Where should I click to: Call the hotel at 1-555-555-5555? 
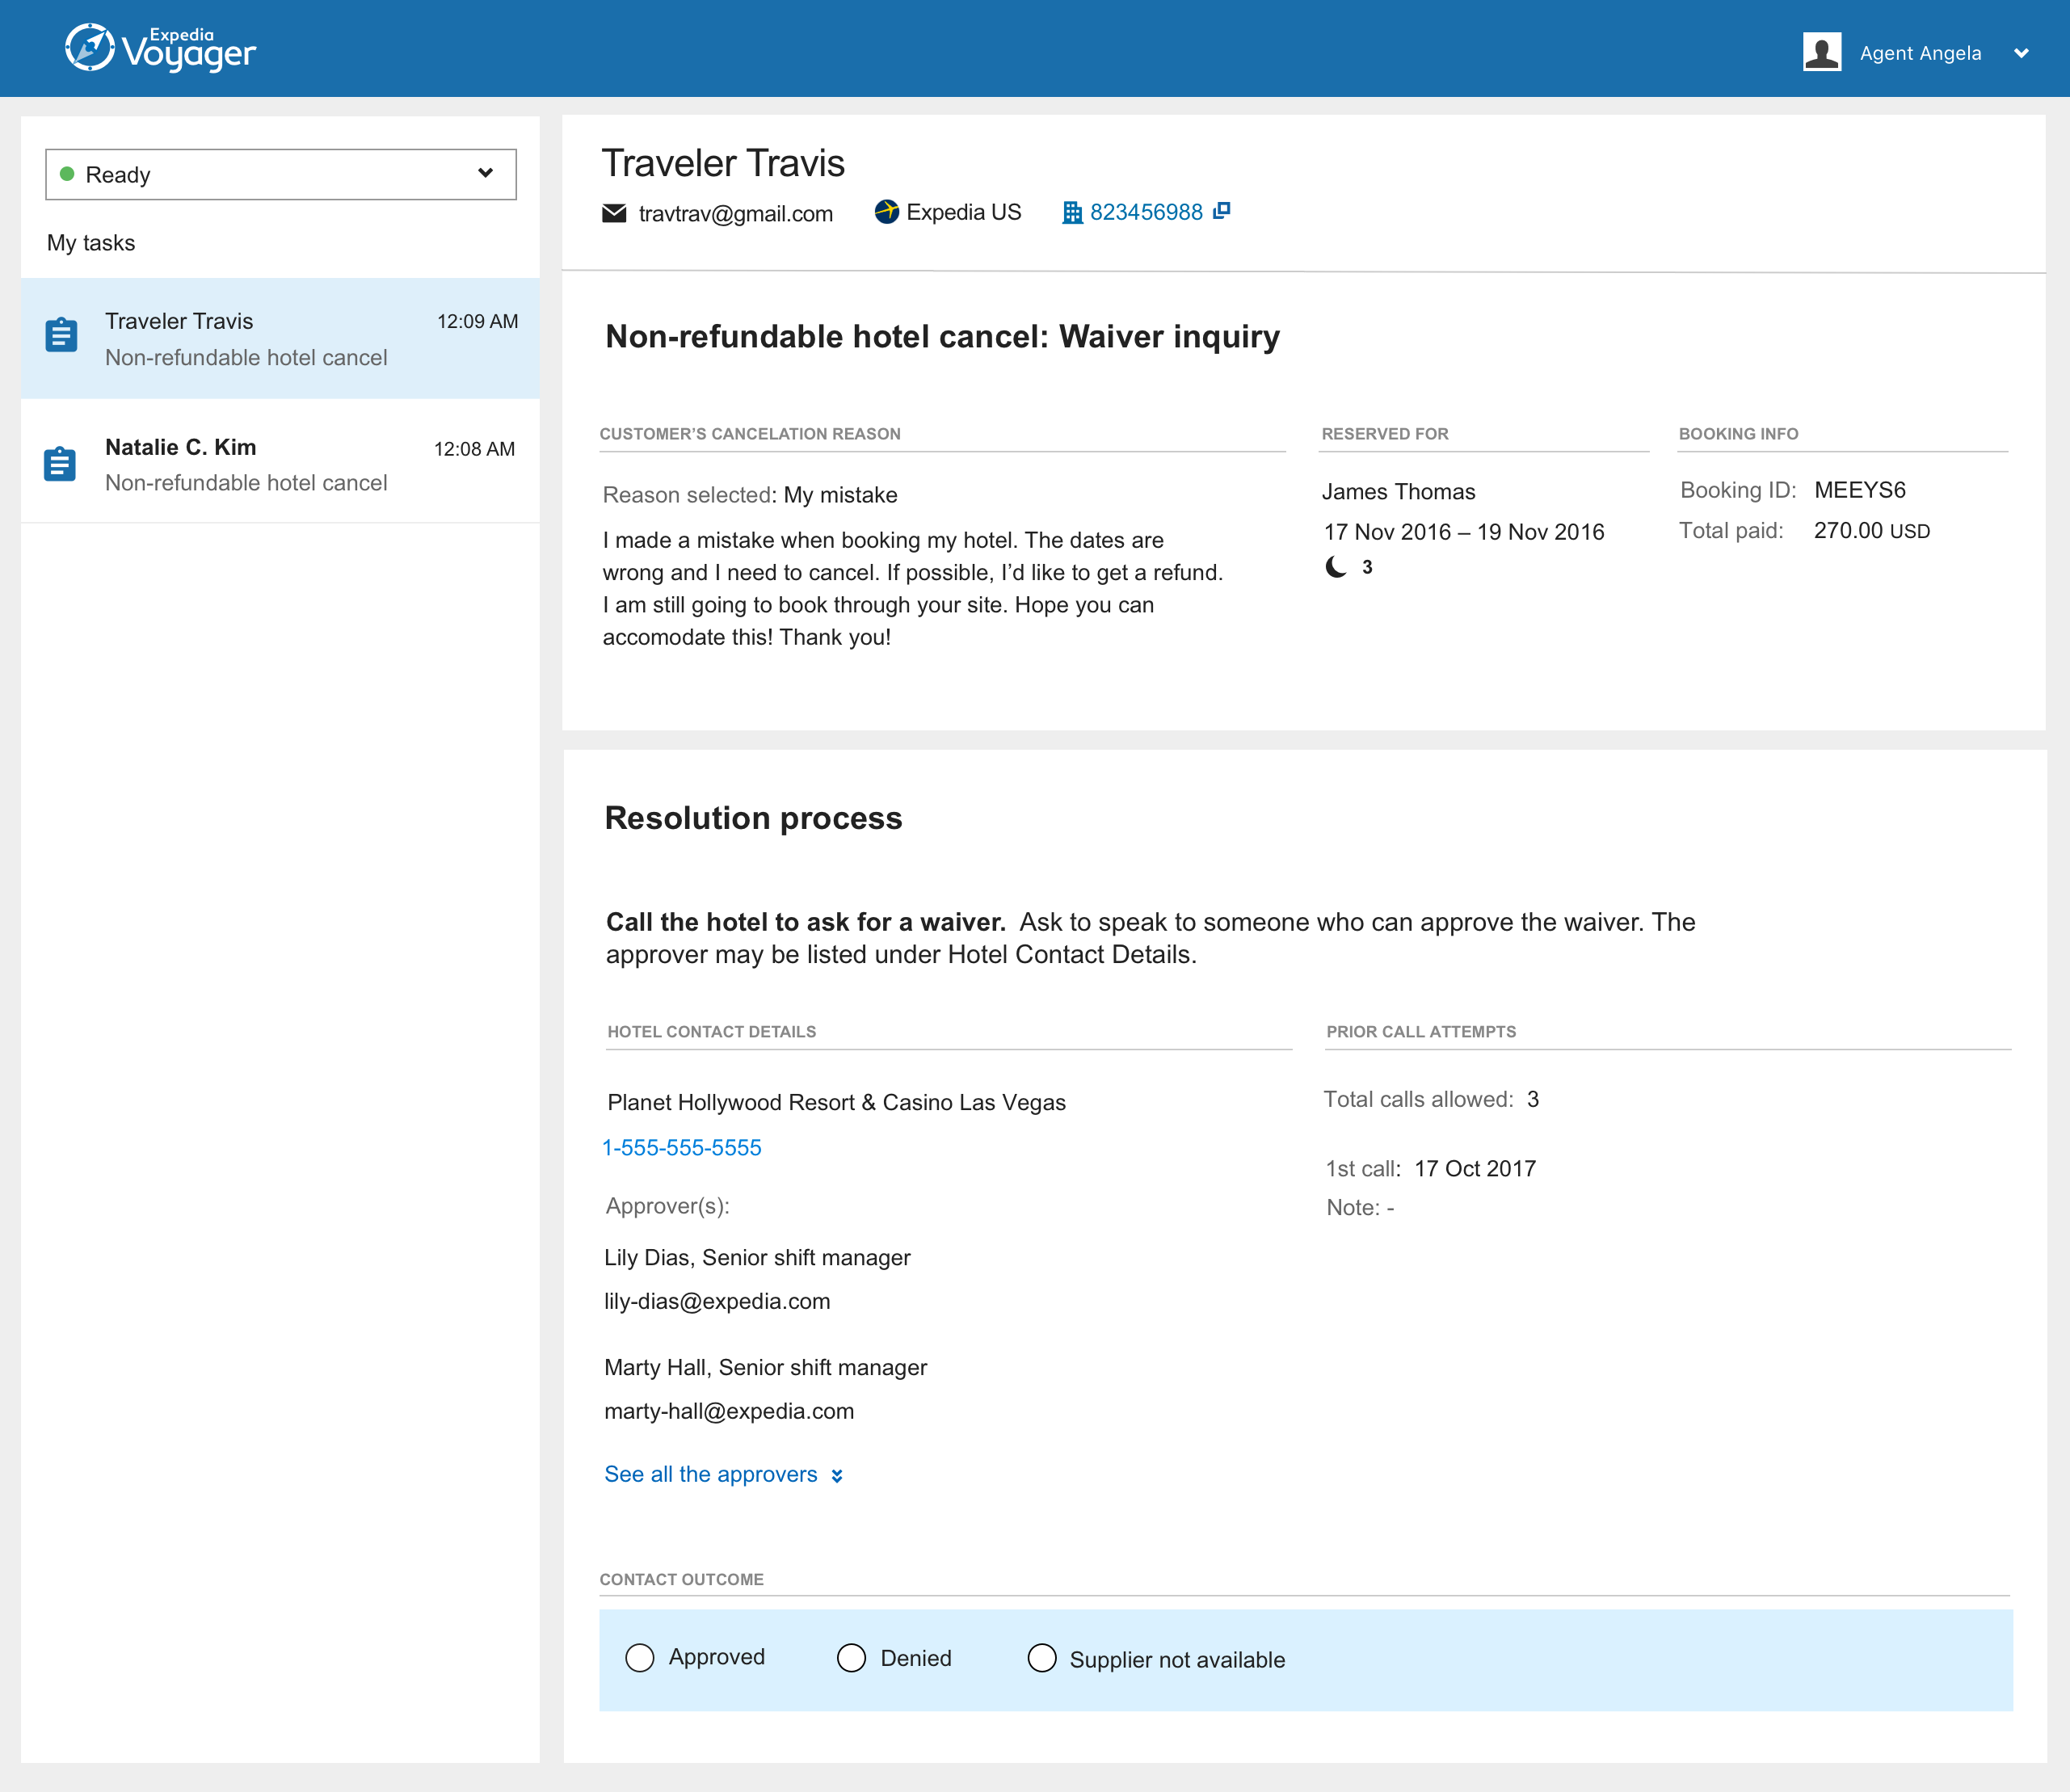click(x=682, y=1147)
